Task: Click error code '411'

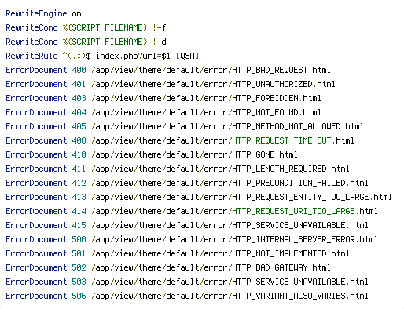Action: 79,169
